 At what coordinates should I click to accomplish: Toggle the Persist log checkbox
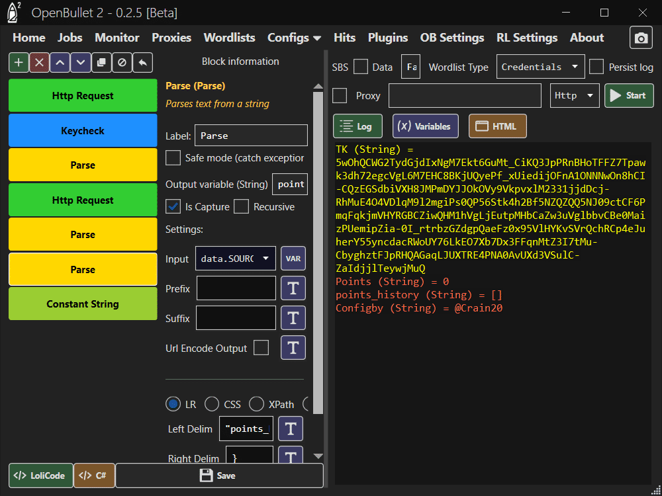[x=596, y=67]
